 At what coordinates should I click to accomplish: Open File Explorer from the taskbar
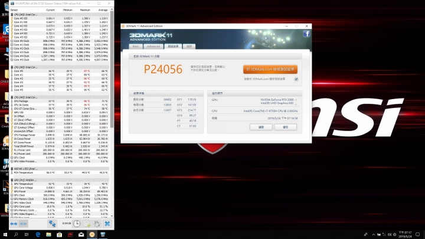tap(48, 235)
